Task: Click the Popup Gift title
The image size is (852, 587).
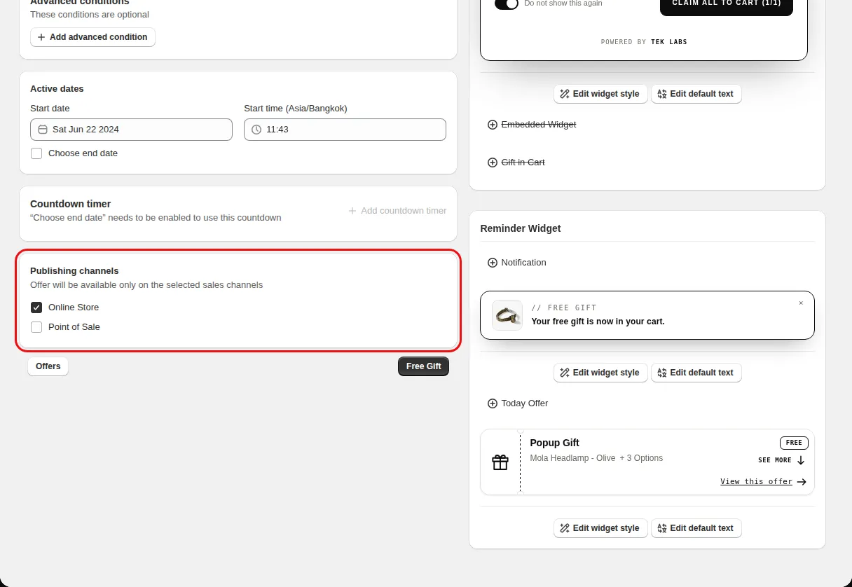Action: point(555,443)
